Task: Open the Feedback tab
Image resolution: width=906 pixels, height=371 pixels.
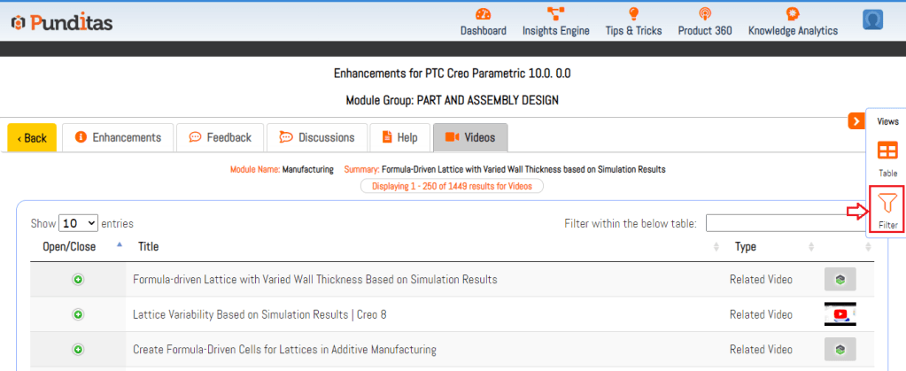Action: (220, 137)
